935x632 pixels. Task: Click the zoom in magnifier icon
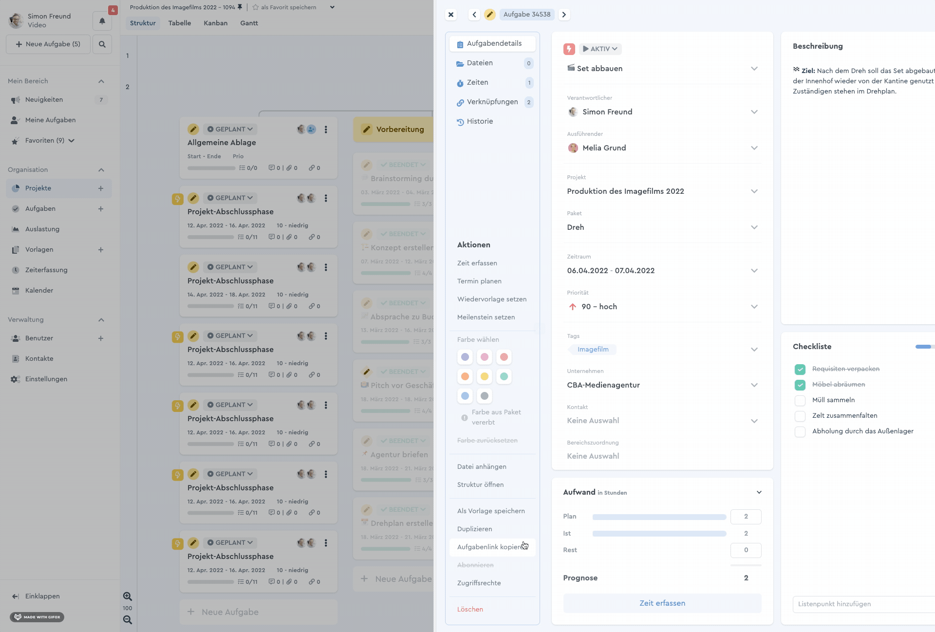128,596
